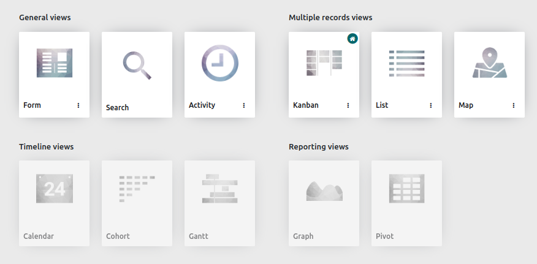The height and width of the screenshot is (264, 537).
Task: Enable the Gantt view card
Action: pos(220,203)
